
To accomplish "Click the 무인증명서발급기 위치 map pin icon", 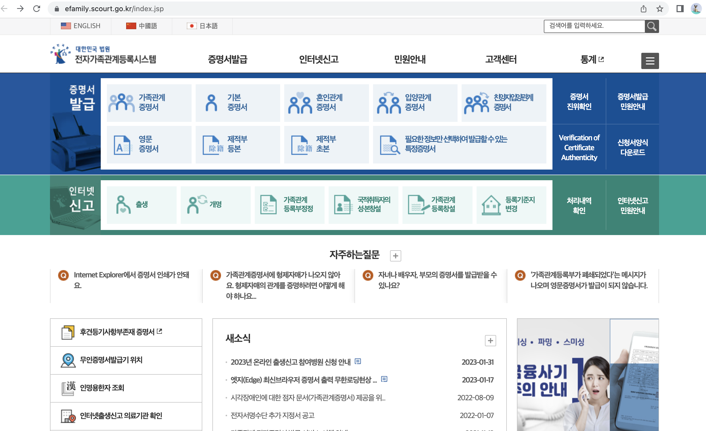I will tap(68, 360).
